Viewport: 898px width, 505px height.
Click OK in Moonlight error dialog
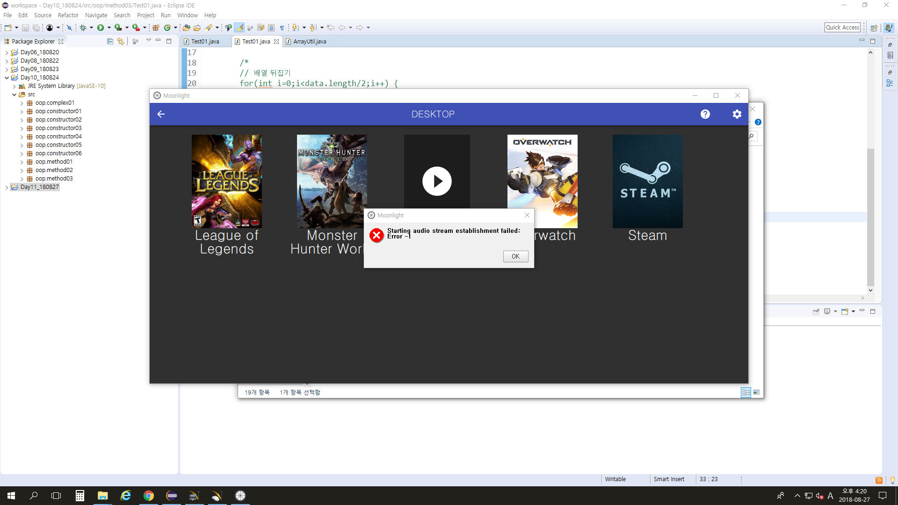515,256
